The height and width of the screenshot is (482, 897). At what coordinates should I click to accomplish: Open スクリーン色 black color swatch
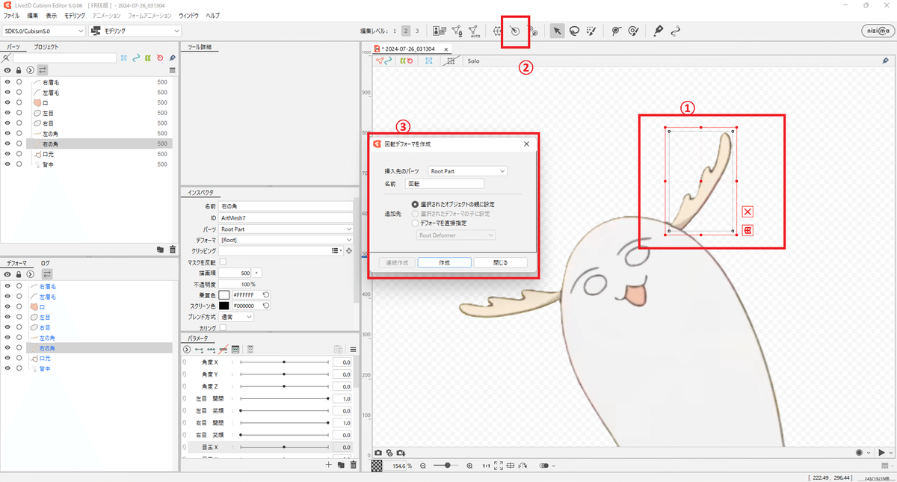pos(224,306)
